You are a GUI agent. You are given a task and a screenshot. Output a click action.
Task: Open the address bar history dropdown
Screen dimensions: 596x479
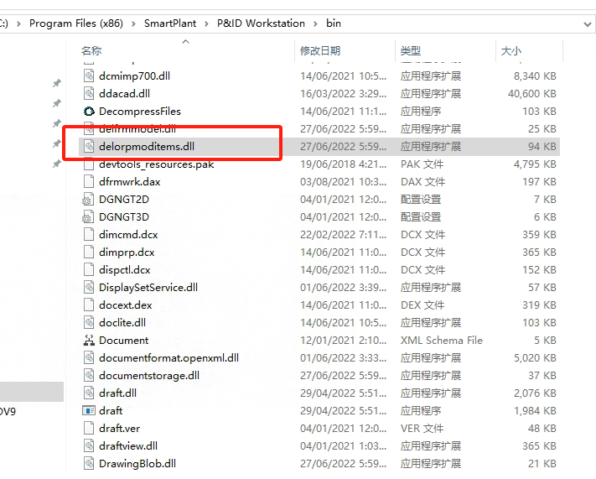pyautogui.click(x=588, y=24)
